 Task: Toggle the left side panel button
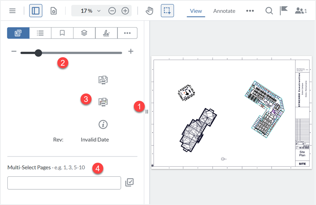tap(36, 11)
